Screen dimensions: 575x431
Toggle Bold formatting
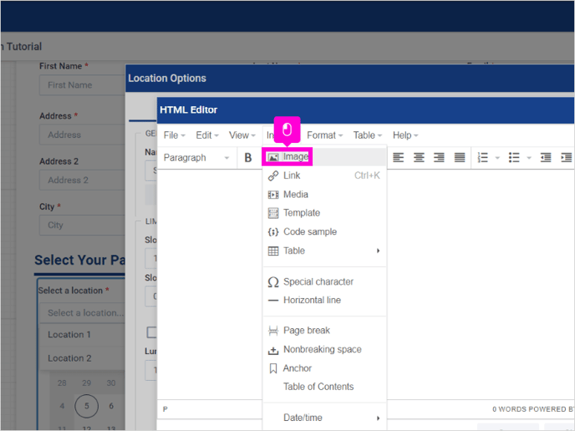tap(248, 158)
